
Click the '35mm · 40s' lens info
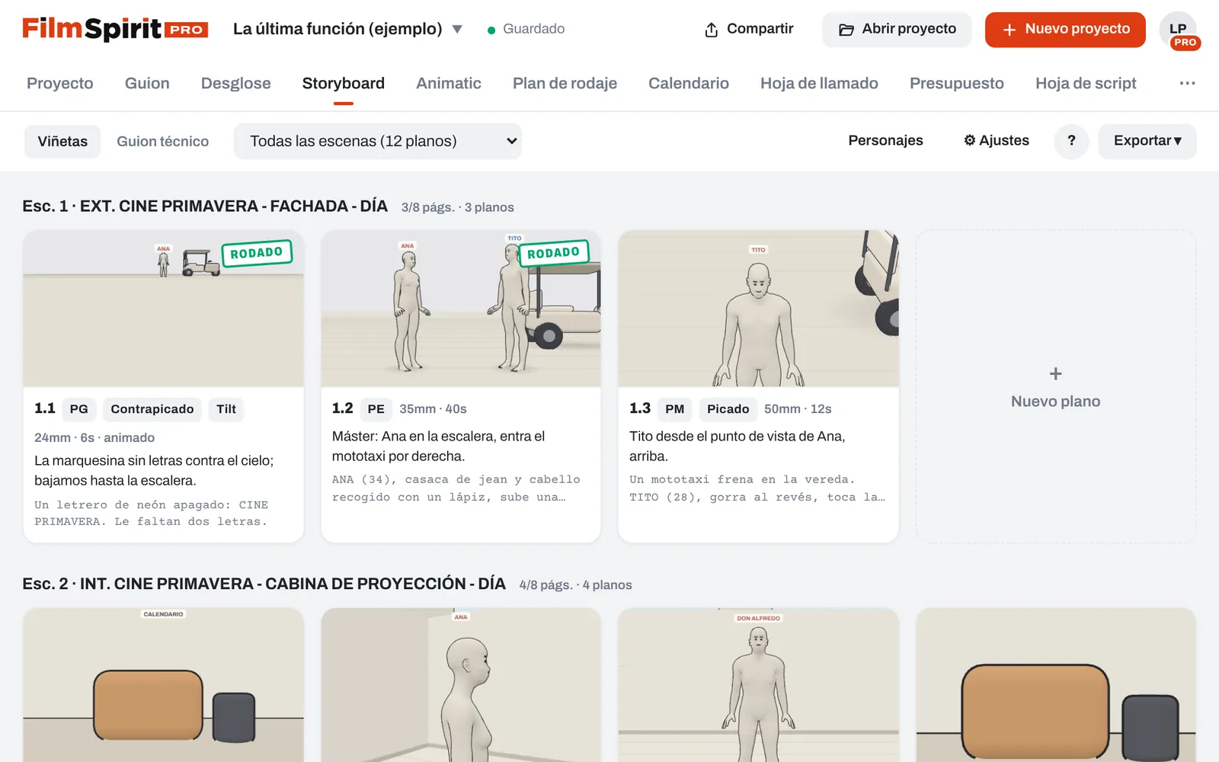click(x=433, y=409)
